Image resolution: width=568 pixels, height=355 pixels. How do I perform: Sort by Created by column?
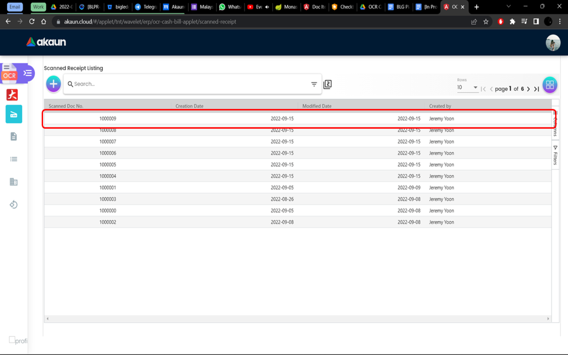440,106
